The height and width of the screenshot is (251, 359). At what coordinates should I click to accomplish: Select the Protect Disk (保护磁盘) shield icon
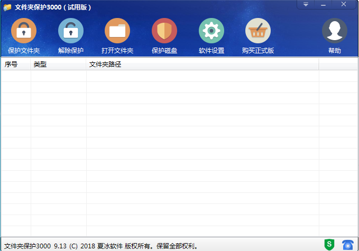pos(164,31)
